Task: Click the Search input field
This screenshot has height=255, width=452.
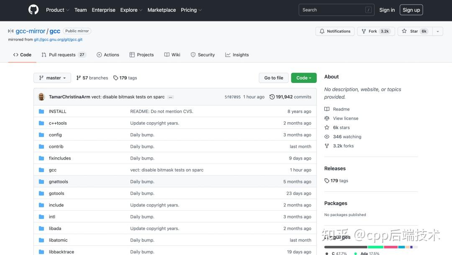Action: pos(333,10)
